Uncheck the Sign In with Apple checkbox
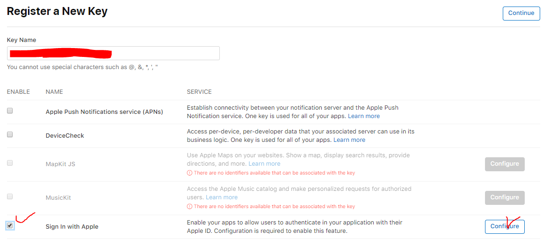Image resolution: width=550 pixels, height=245 pixels. tap(10, 226)
